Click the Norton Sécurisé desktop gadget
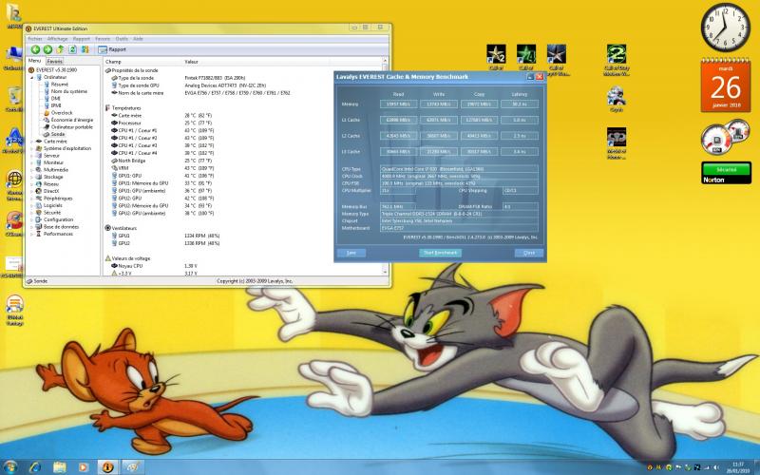 [x=726, y=173]
